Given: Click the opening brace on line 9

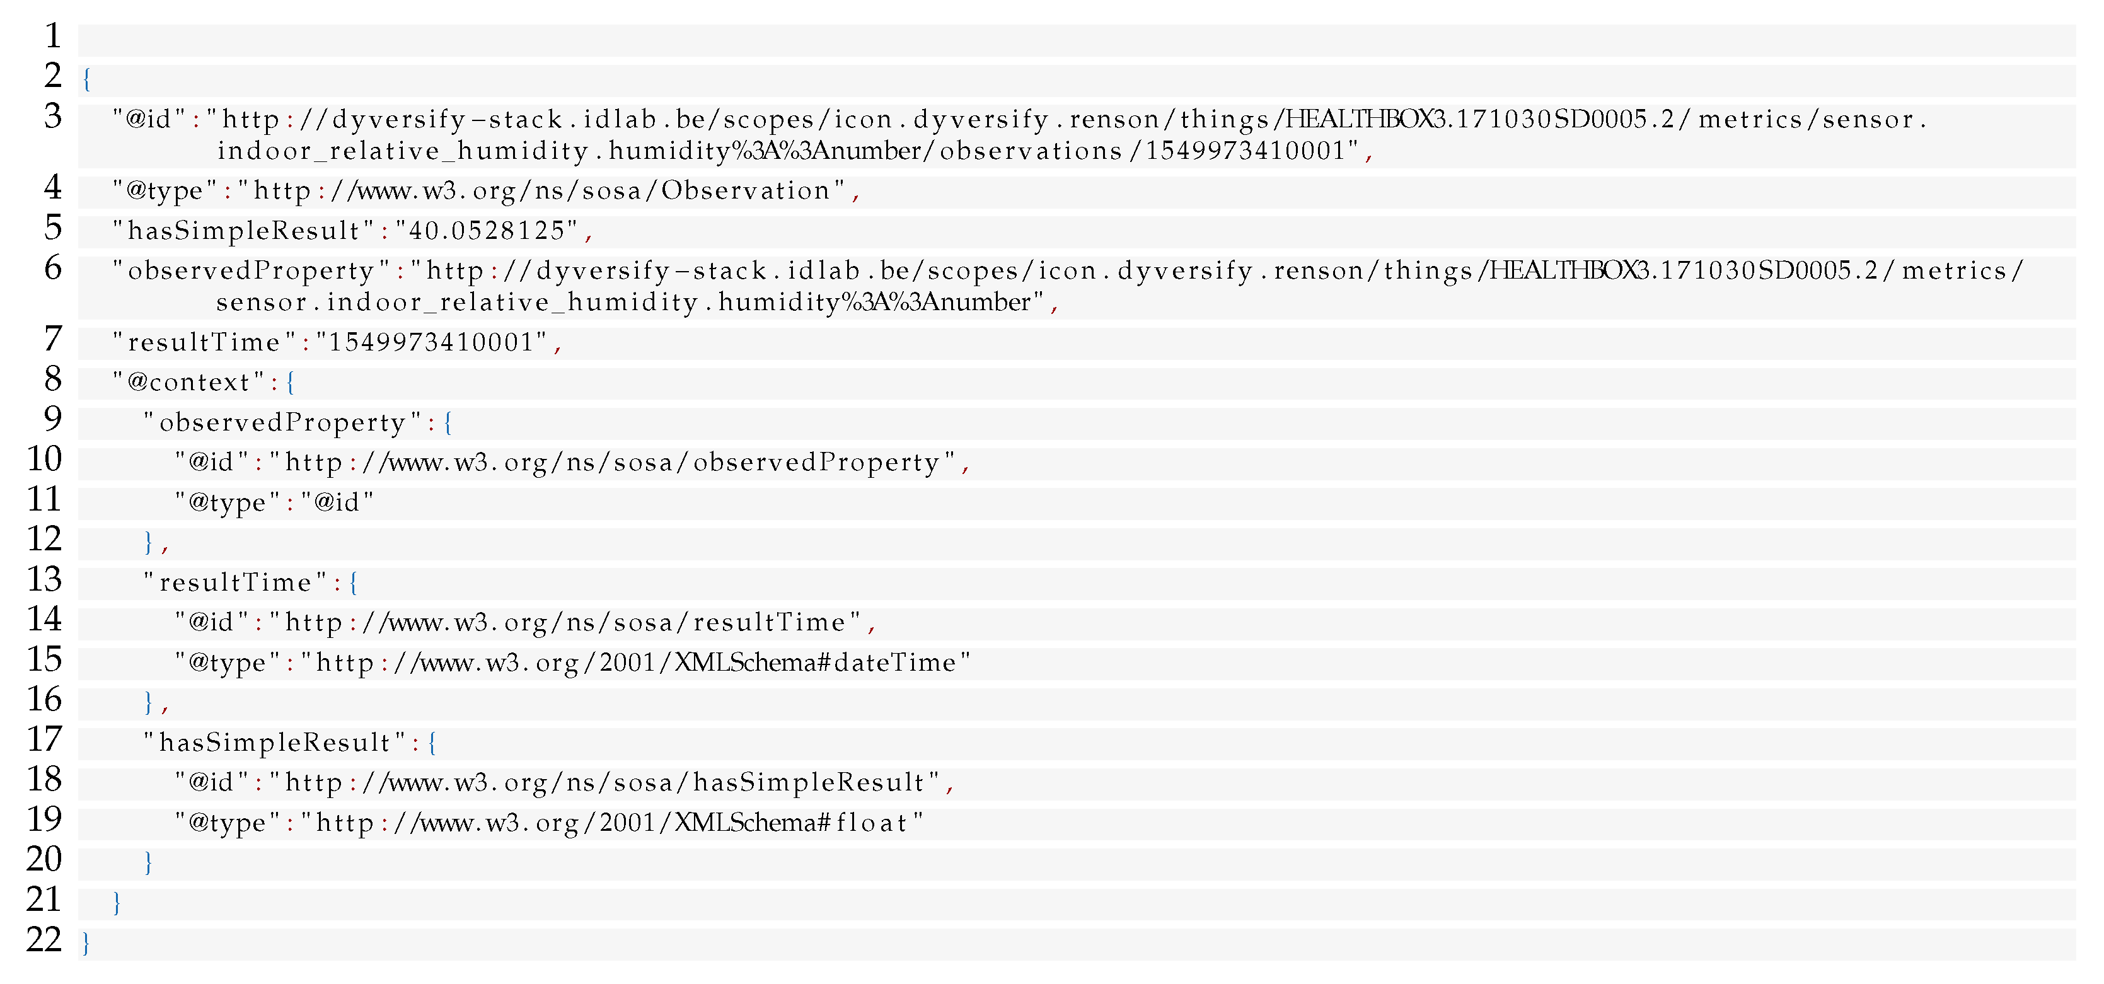Looking at the screenshot, I should pos(448,422).
